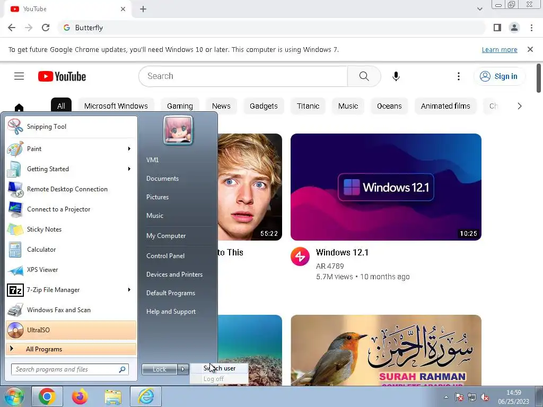Viewport: 543px width, 407px height.
Task: Open 7-Zip File Manager
Action: coord(71,290)
